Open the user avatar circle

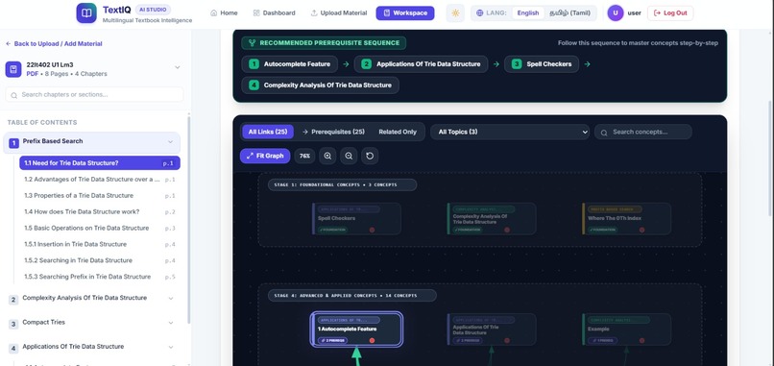point(615,12)
